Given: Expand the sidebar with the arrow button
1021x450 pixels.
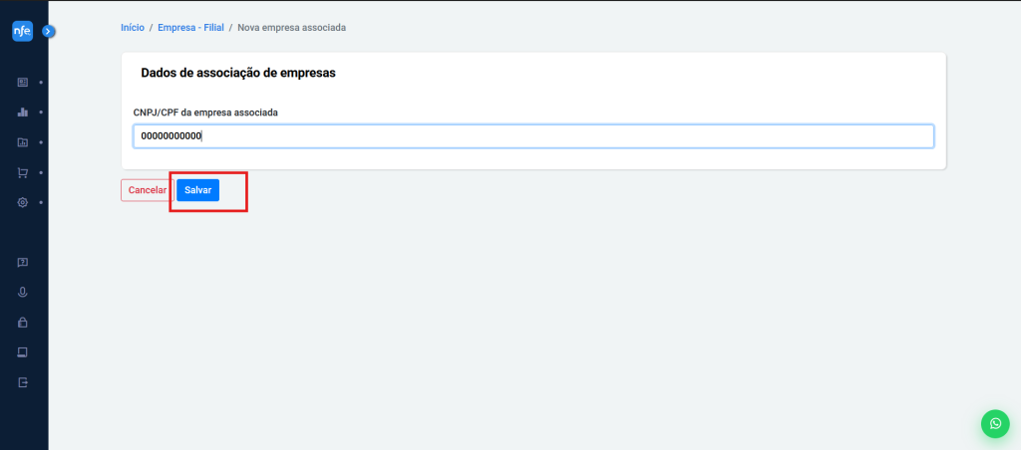Looking at the screenshot, I should [48, 32].
